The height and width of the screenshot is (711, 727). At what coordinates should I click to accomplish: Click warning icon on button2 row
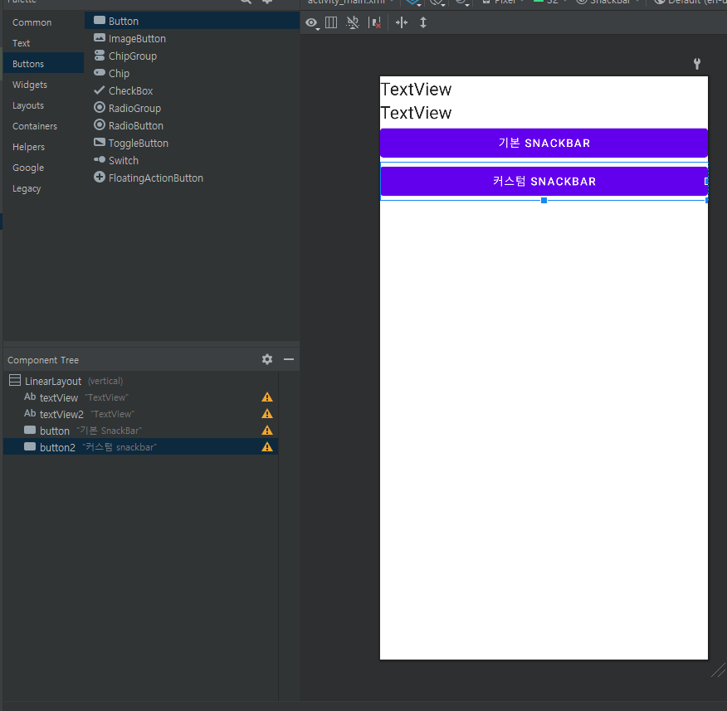[267, 447]
